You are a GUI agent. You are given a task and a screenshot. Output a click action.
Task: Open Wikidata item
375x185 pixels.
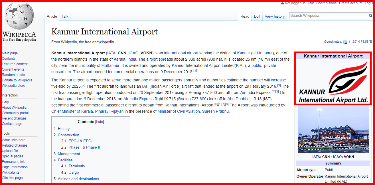[12, 172]
